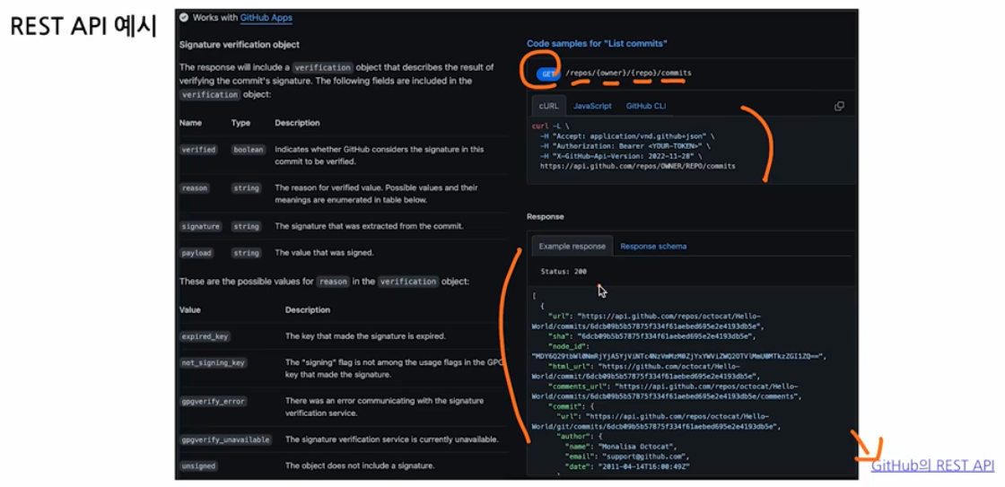The width and height of the screenshot is (1005, 487).
Task: Copy the cURL code sample
Action: pyautogui.click(x=838, y=107)
